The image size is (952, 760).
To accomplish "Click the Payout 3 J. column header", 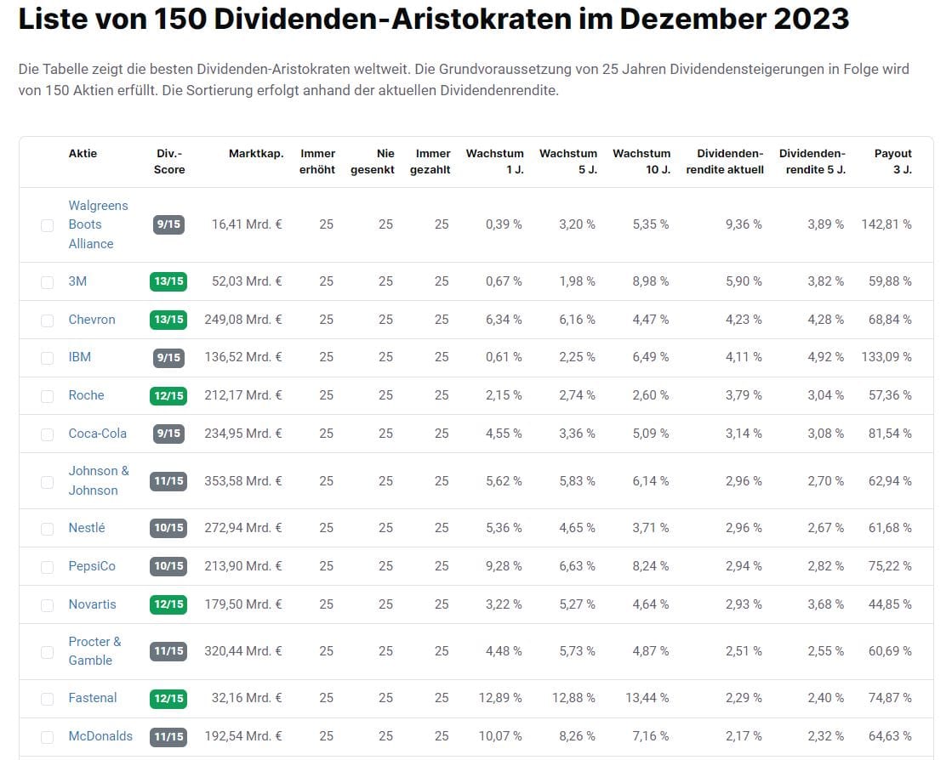I will 892,162.
